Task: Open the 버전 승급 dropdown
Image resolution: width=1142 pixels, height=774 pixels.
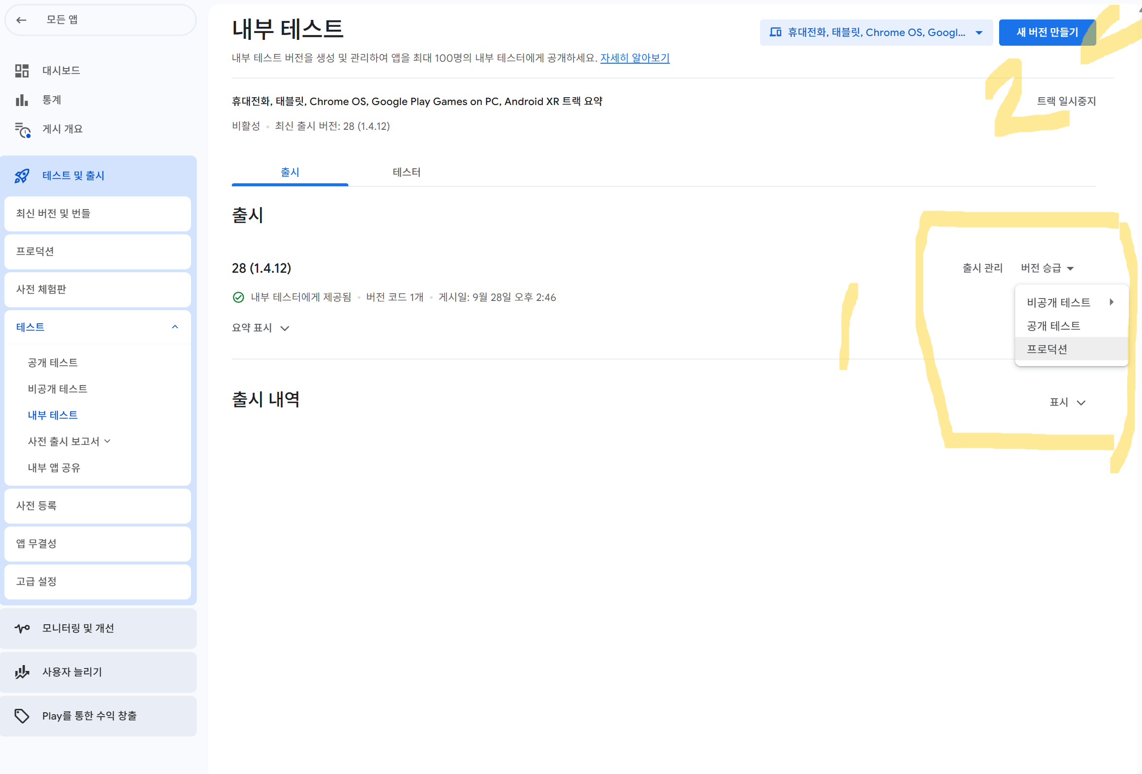Action: [x=1047, y=268]
